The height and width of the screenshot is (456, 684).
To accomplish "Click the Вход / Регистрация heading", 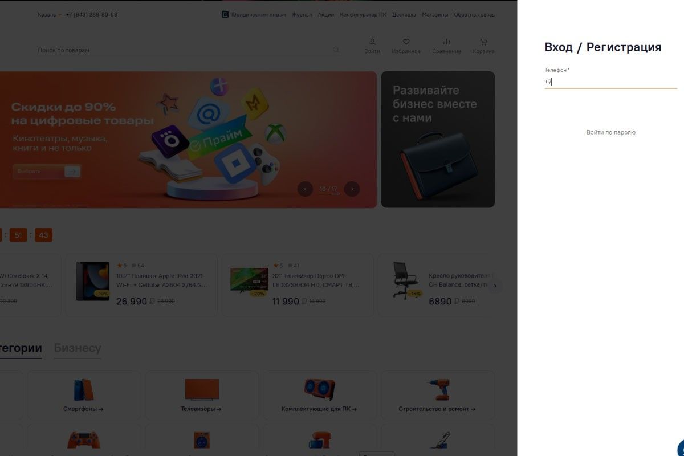I will 602,47.
